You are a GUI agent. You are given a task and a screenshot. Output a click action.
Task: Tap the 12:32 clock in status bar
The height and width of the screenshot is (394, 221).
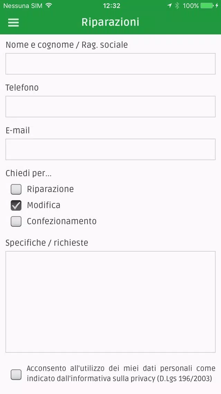111,6
